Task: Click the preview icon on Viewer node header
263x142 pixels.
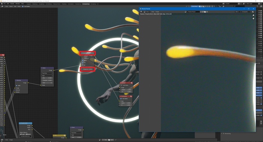Action: coord(131,83)
